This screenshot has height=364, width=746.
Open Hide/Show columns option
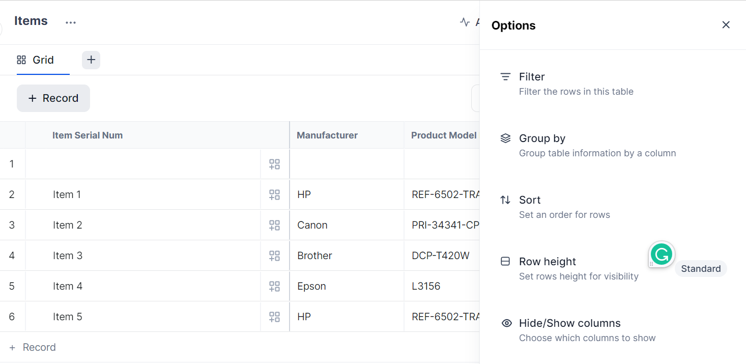point(569,323)
